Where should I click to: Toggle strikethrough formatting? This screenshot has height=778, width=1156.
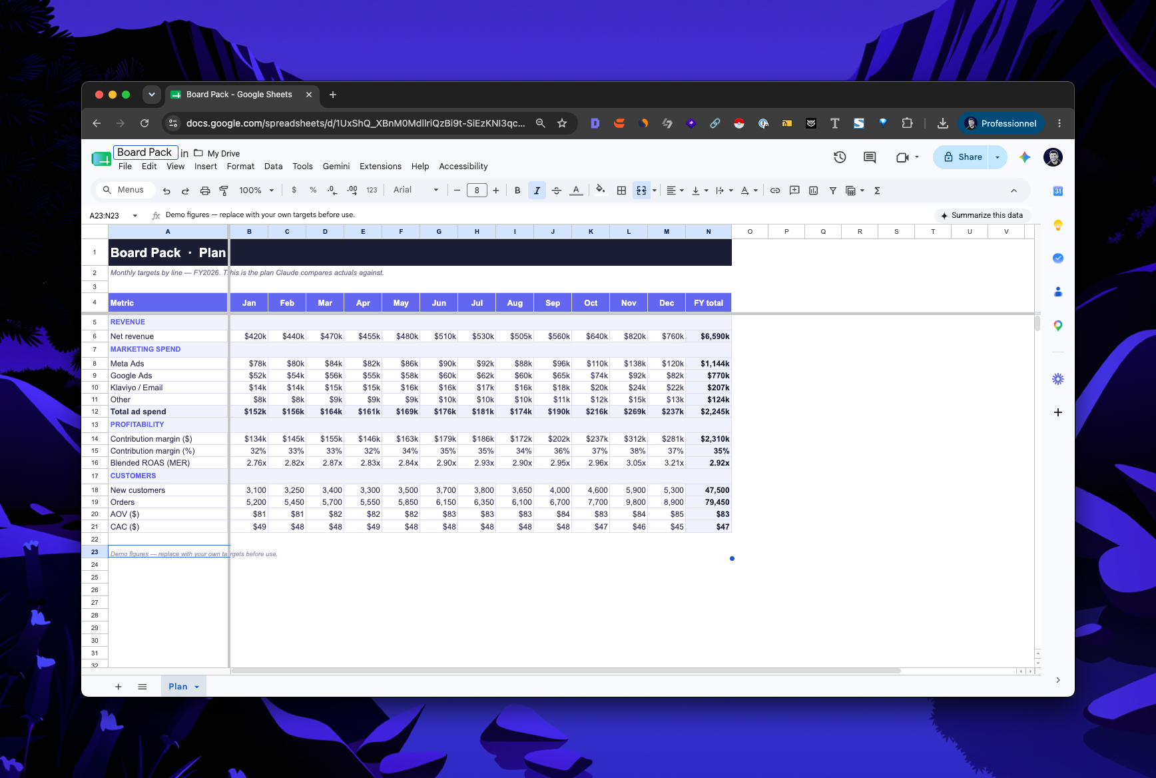[557, 191]
